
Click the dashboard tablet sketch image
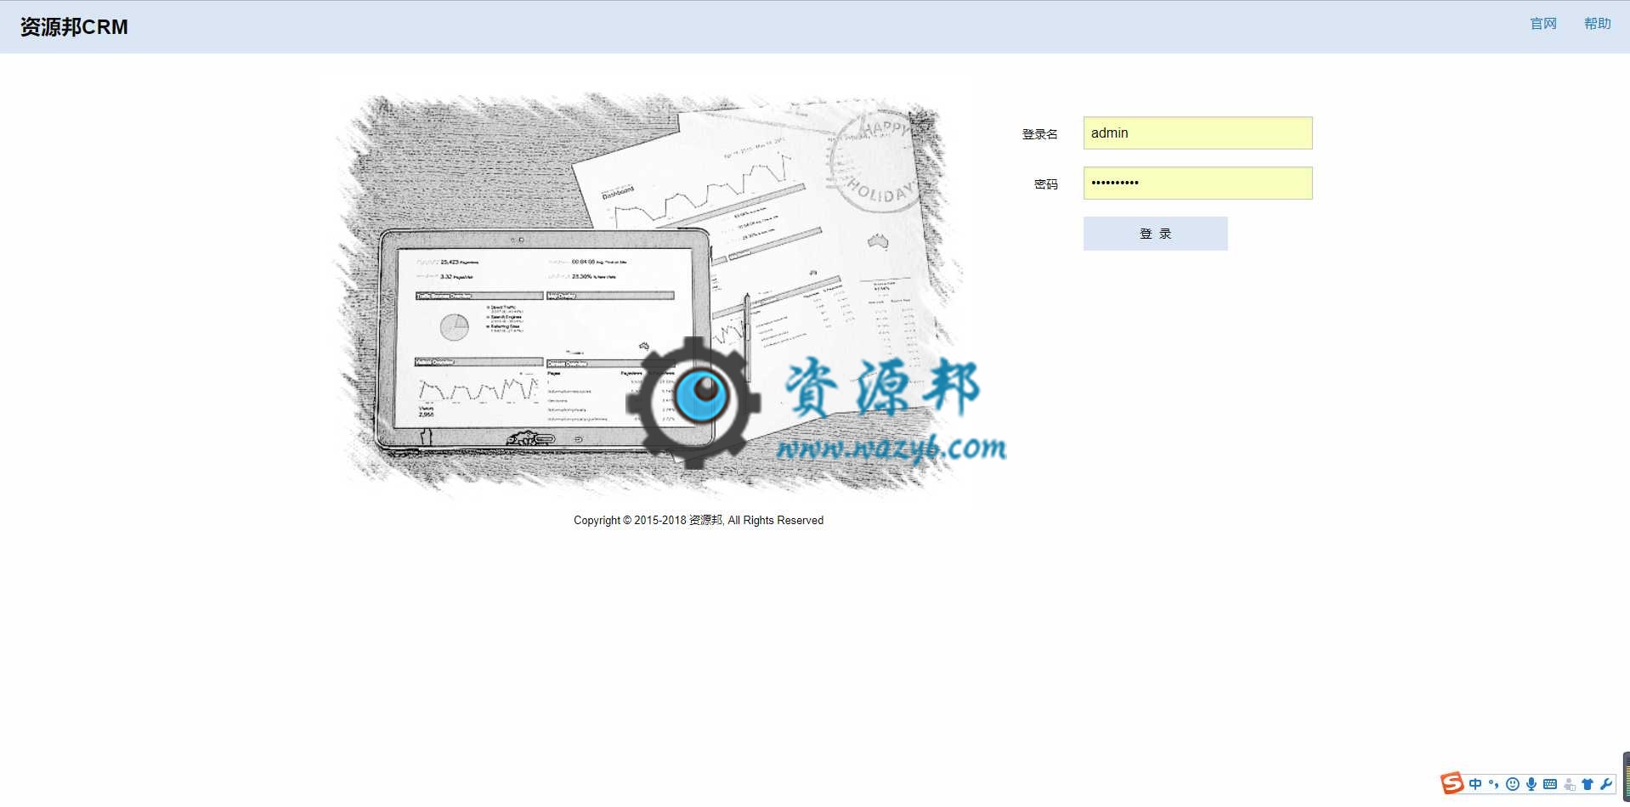[650, 293]
